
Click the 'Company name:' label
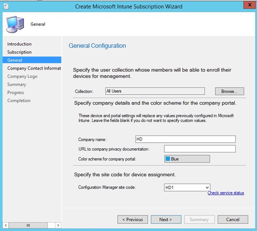point(92,140)
